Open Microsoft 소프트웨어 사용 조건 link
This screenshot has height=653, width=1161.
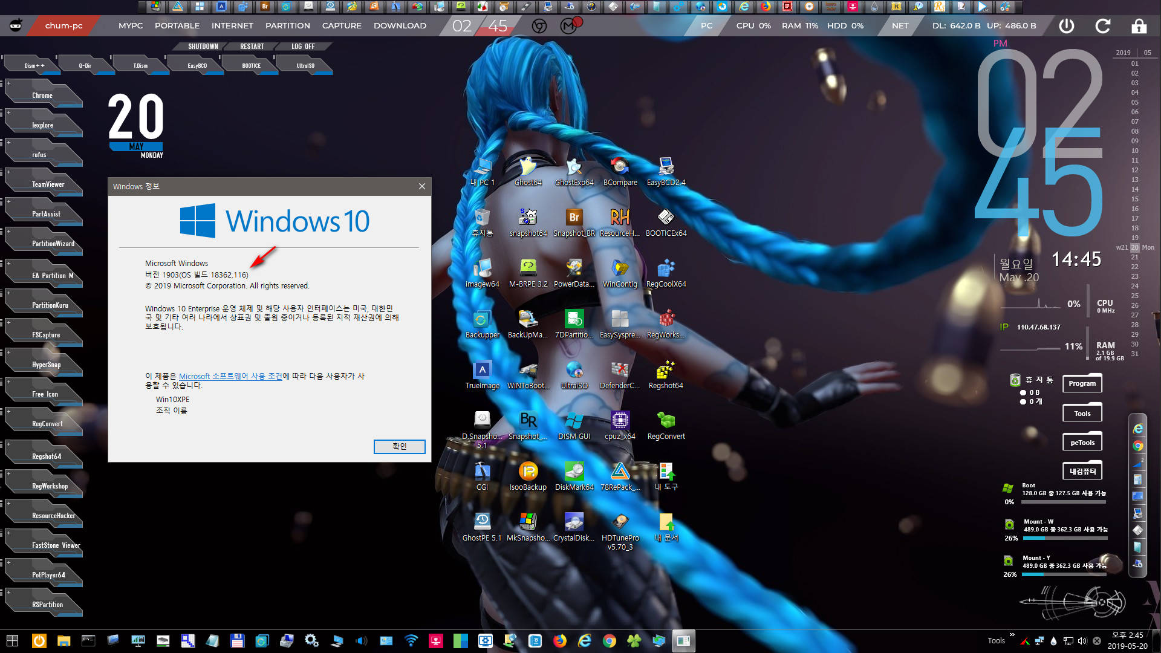coord(230,376)
